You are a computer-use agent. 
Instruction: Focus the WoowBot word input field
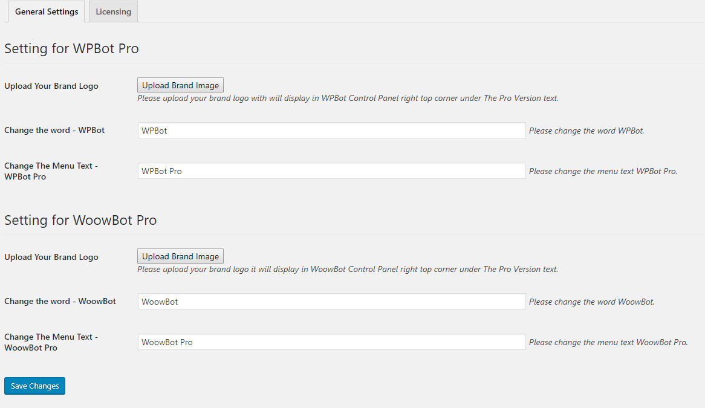click(x=331, y=302)
